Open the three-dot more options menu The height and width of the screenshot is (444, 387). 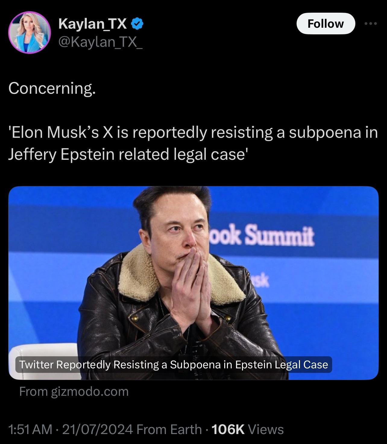tap(370, 24)
